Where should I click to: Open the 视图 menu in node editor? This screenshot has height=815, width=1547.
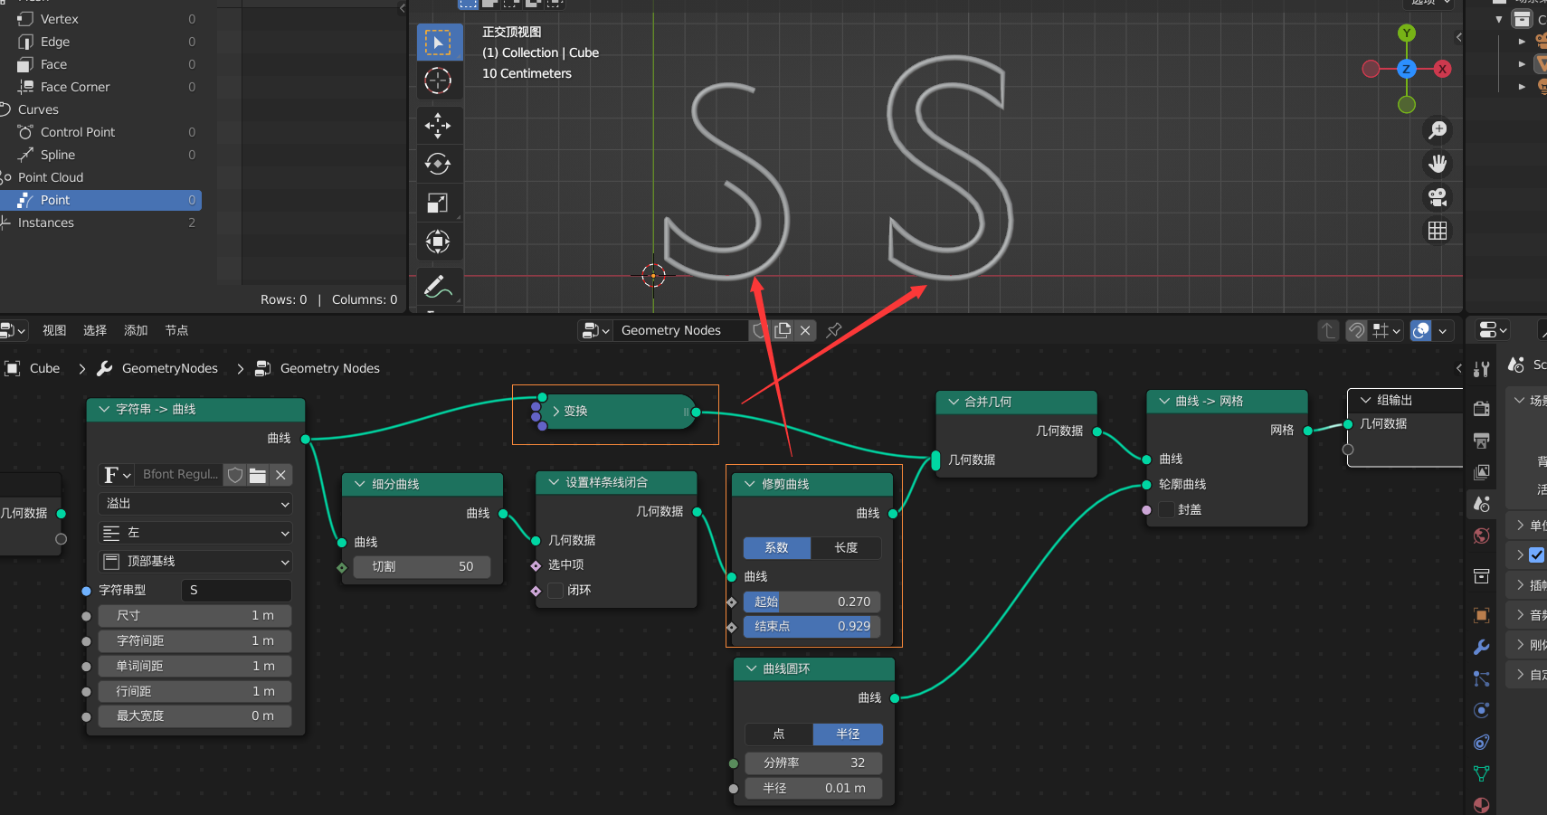tap(54, 330)
